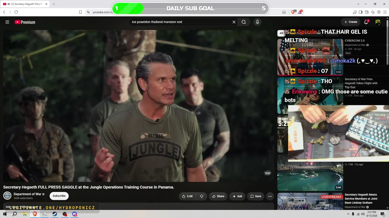Click the channel watermark on the video
Image resolution: width=389 pixels, height=218 pixels.
pyautogui.click(x=268, y=173)
